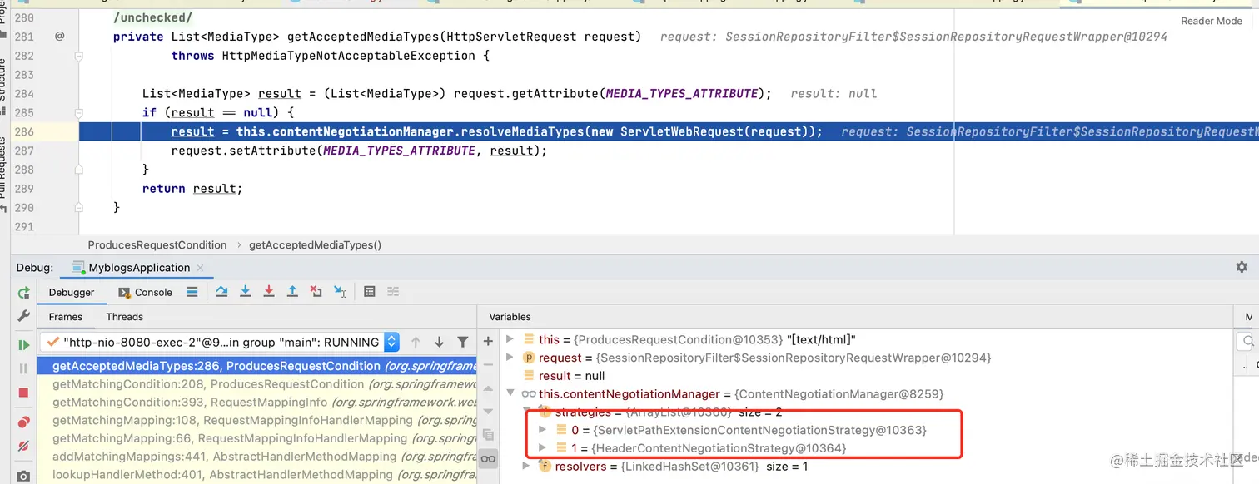Select frame getMatchingCondition:208
This screenshot has width=1259, height=484.
pyautogui.click(x=258, y=384)
